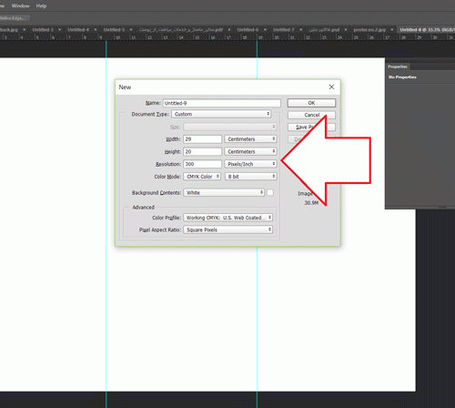Expand the Color Mode CMYK Color dropdown
This screenshot has height=408, width=455.
coord(202,177)
